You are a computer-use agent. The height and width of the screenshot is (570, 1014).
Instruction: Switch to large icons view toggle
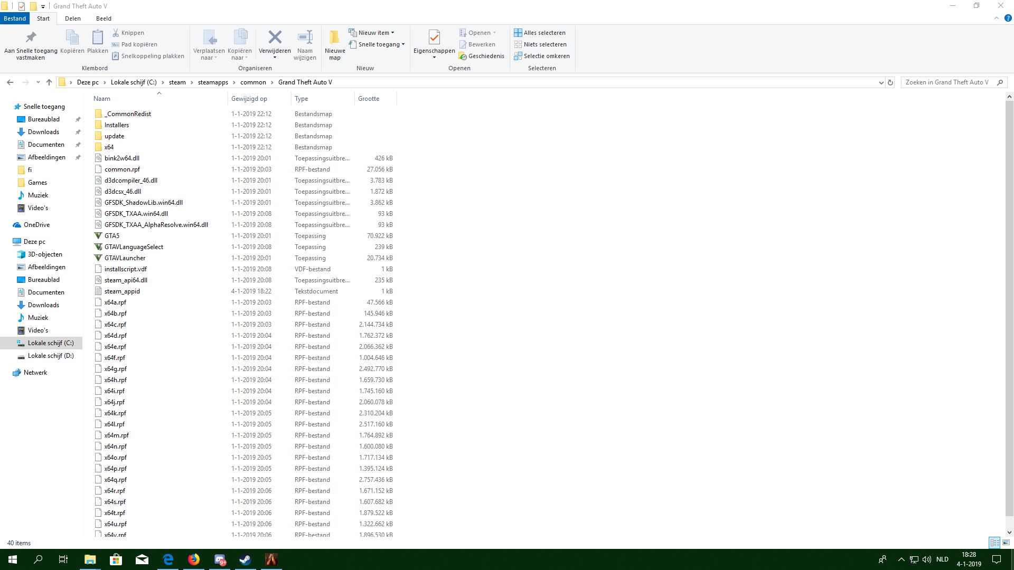click(x=1006, y=543)
